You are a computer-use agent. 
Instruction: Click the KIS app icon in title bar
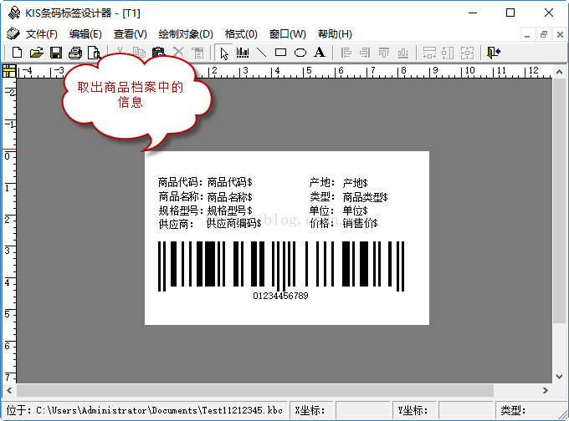(14, 13)
